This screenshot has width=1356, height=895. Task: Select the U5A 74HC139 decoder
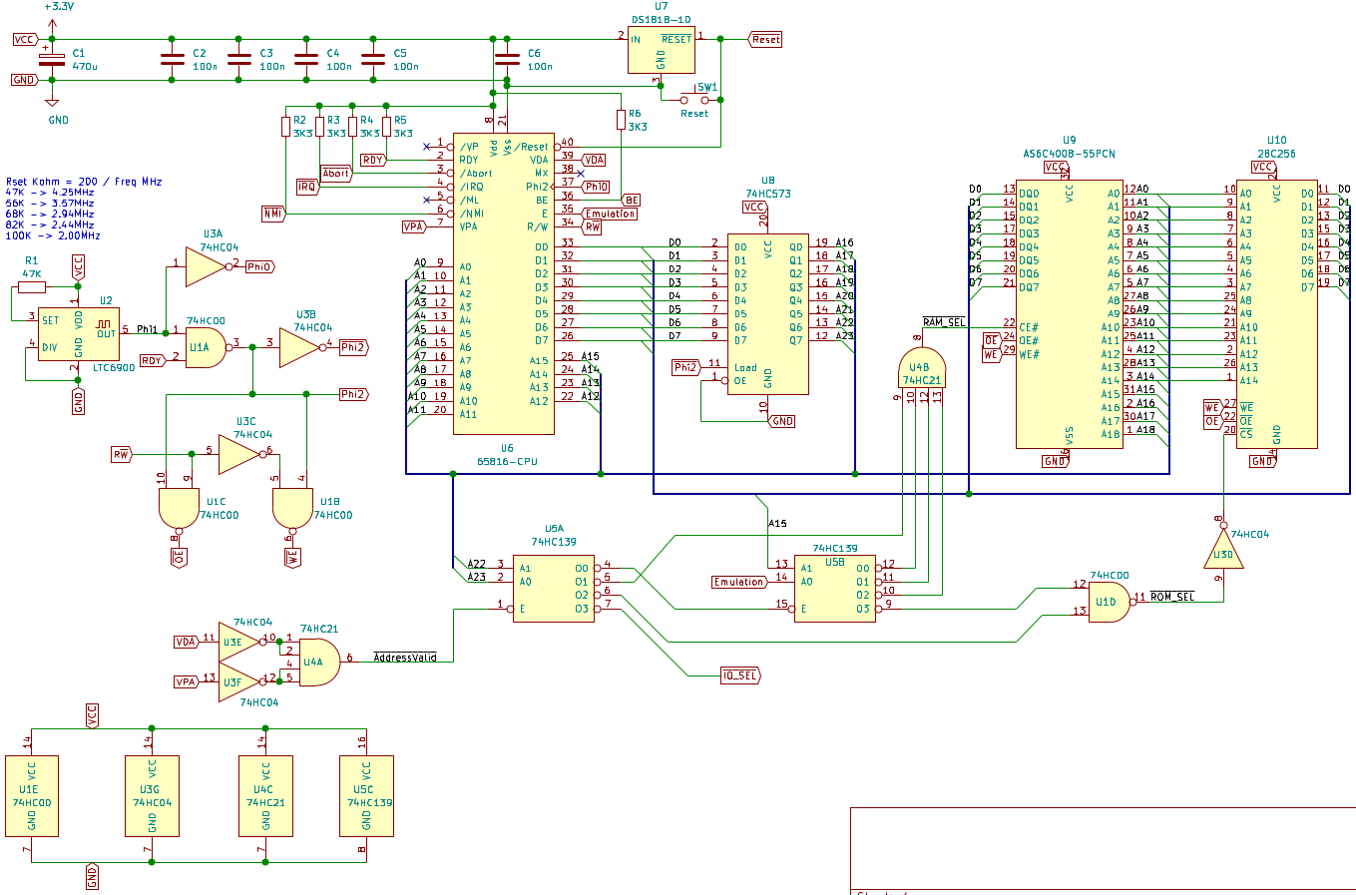[554, 589]
